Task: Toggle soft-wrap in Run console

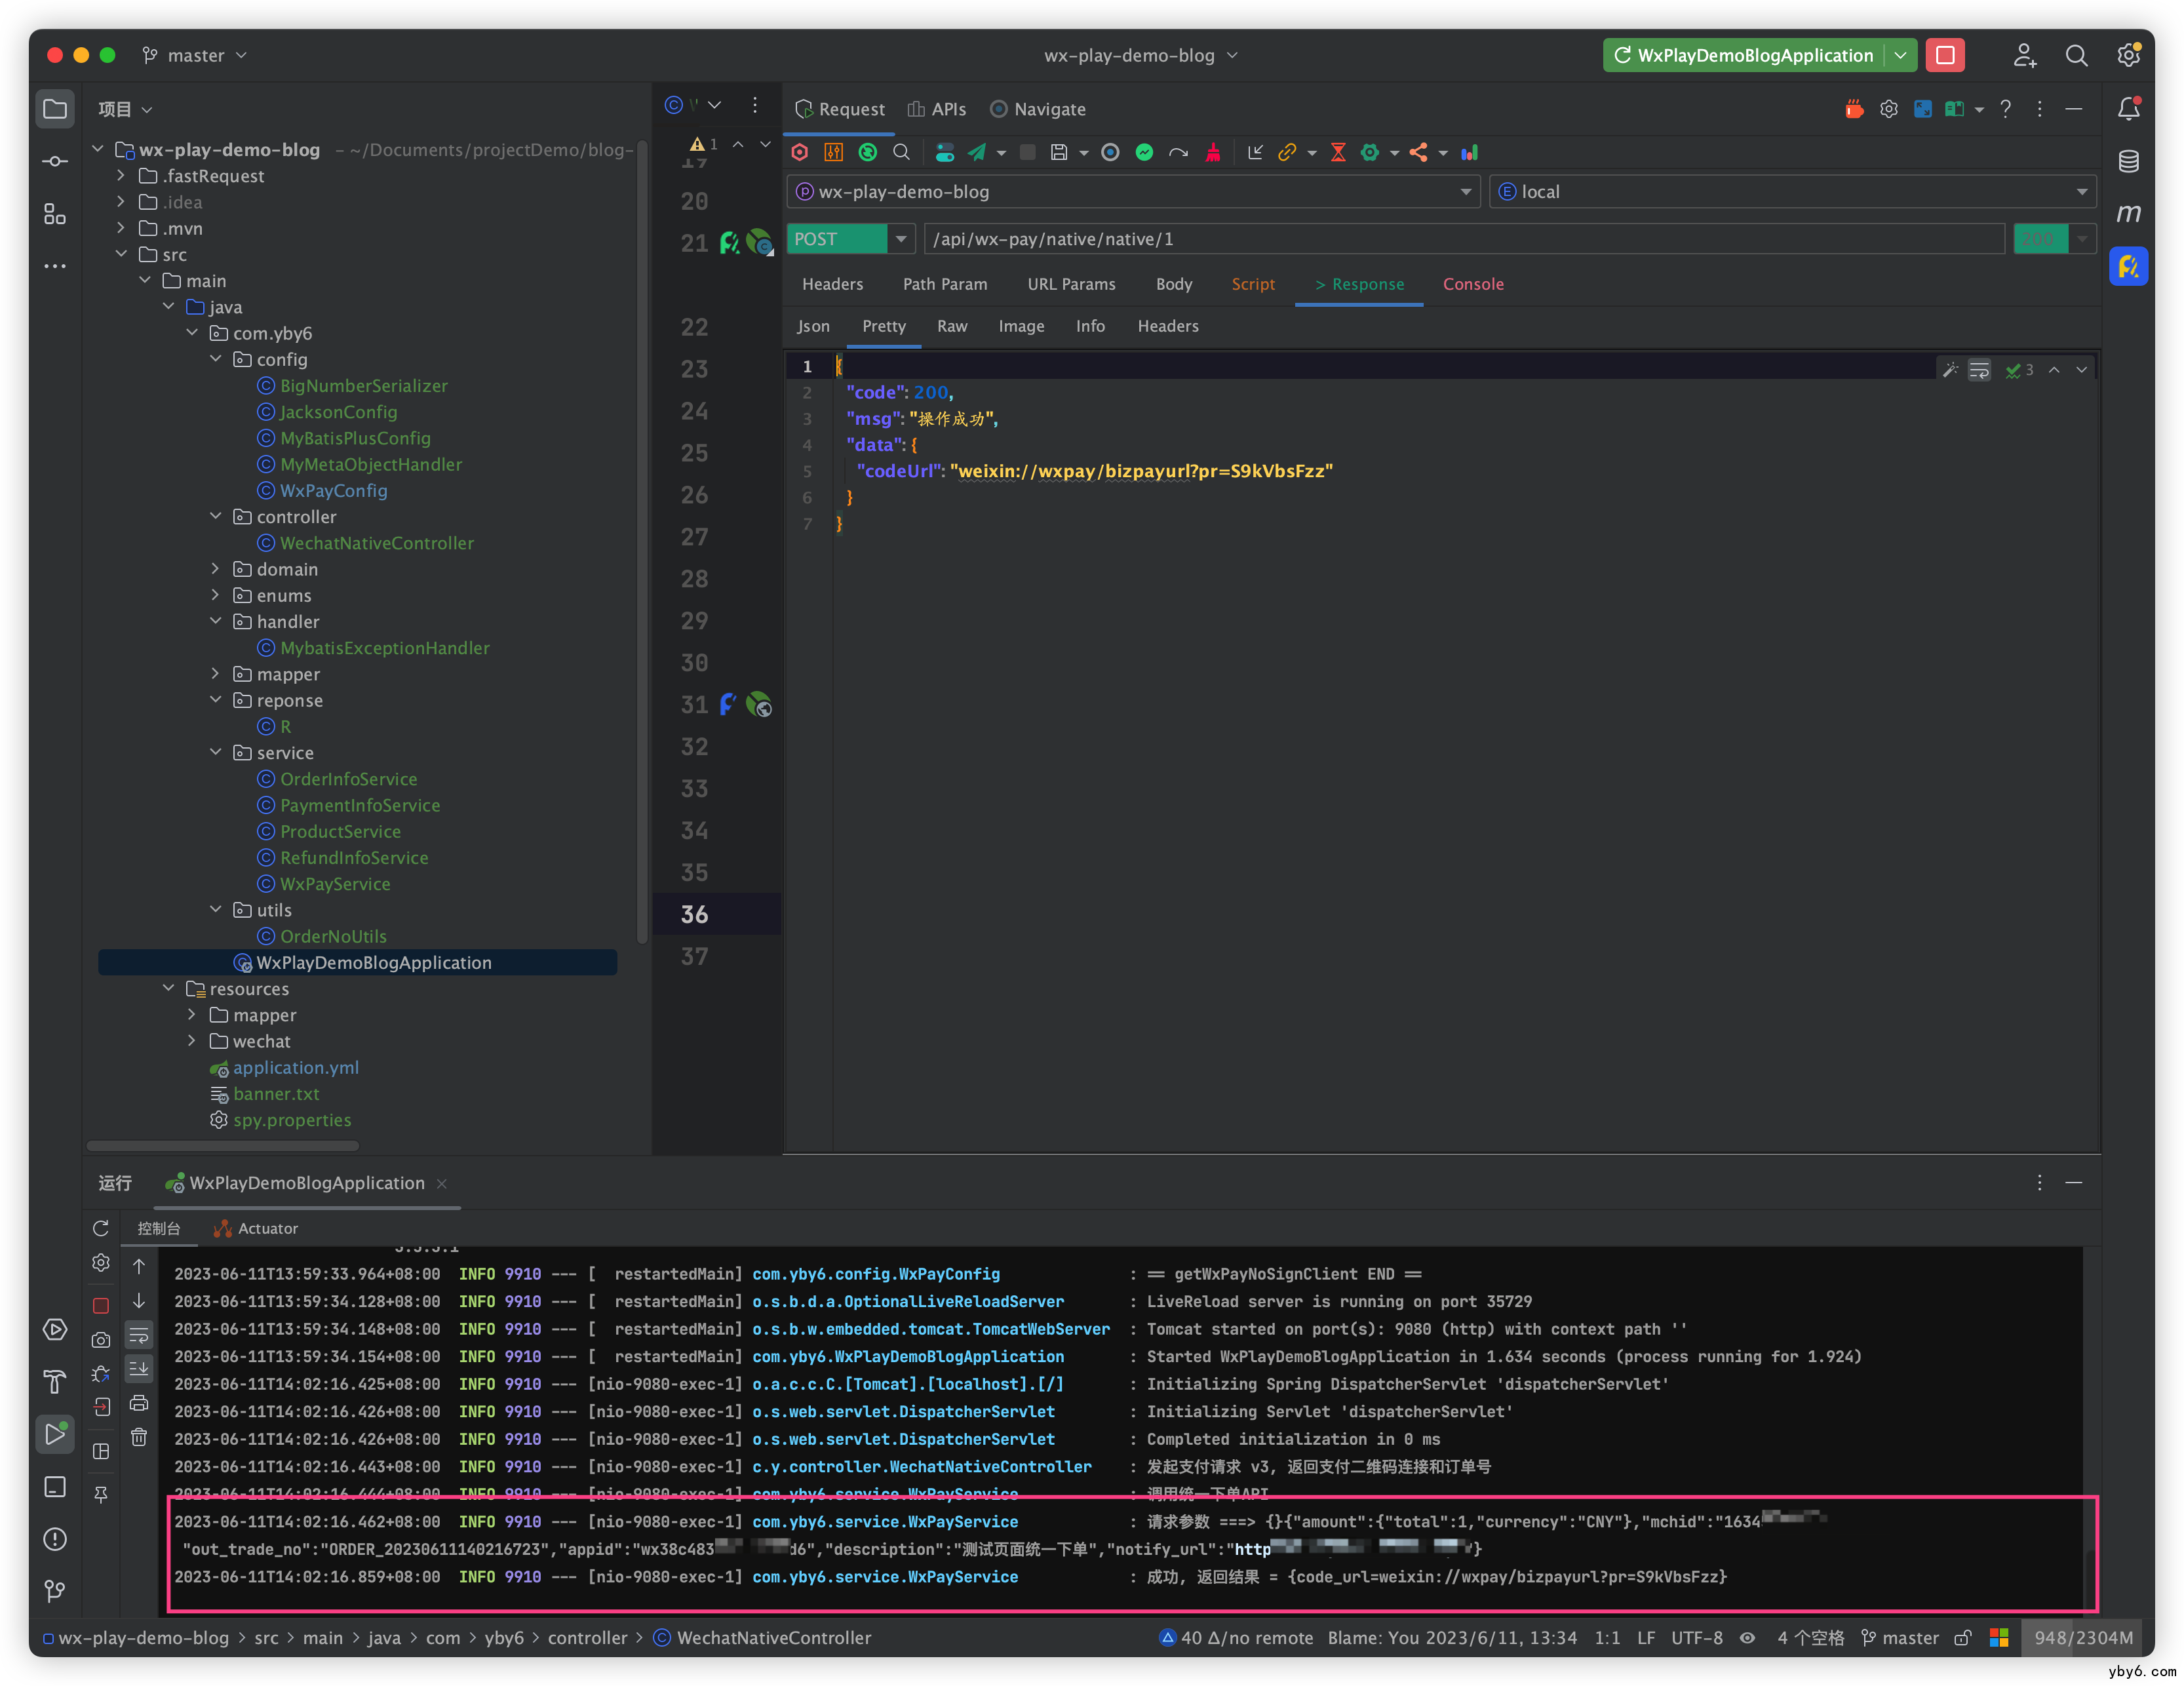Action: tap(139, 1335)
